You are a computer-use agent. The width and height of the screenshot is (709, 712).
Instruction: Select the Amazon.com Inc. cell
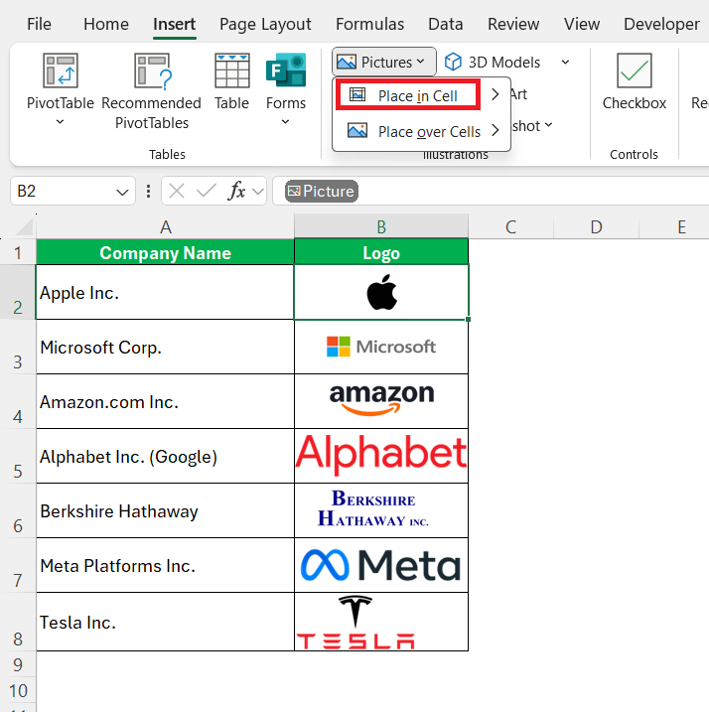pos(165,401)
